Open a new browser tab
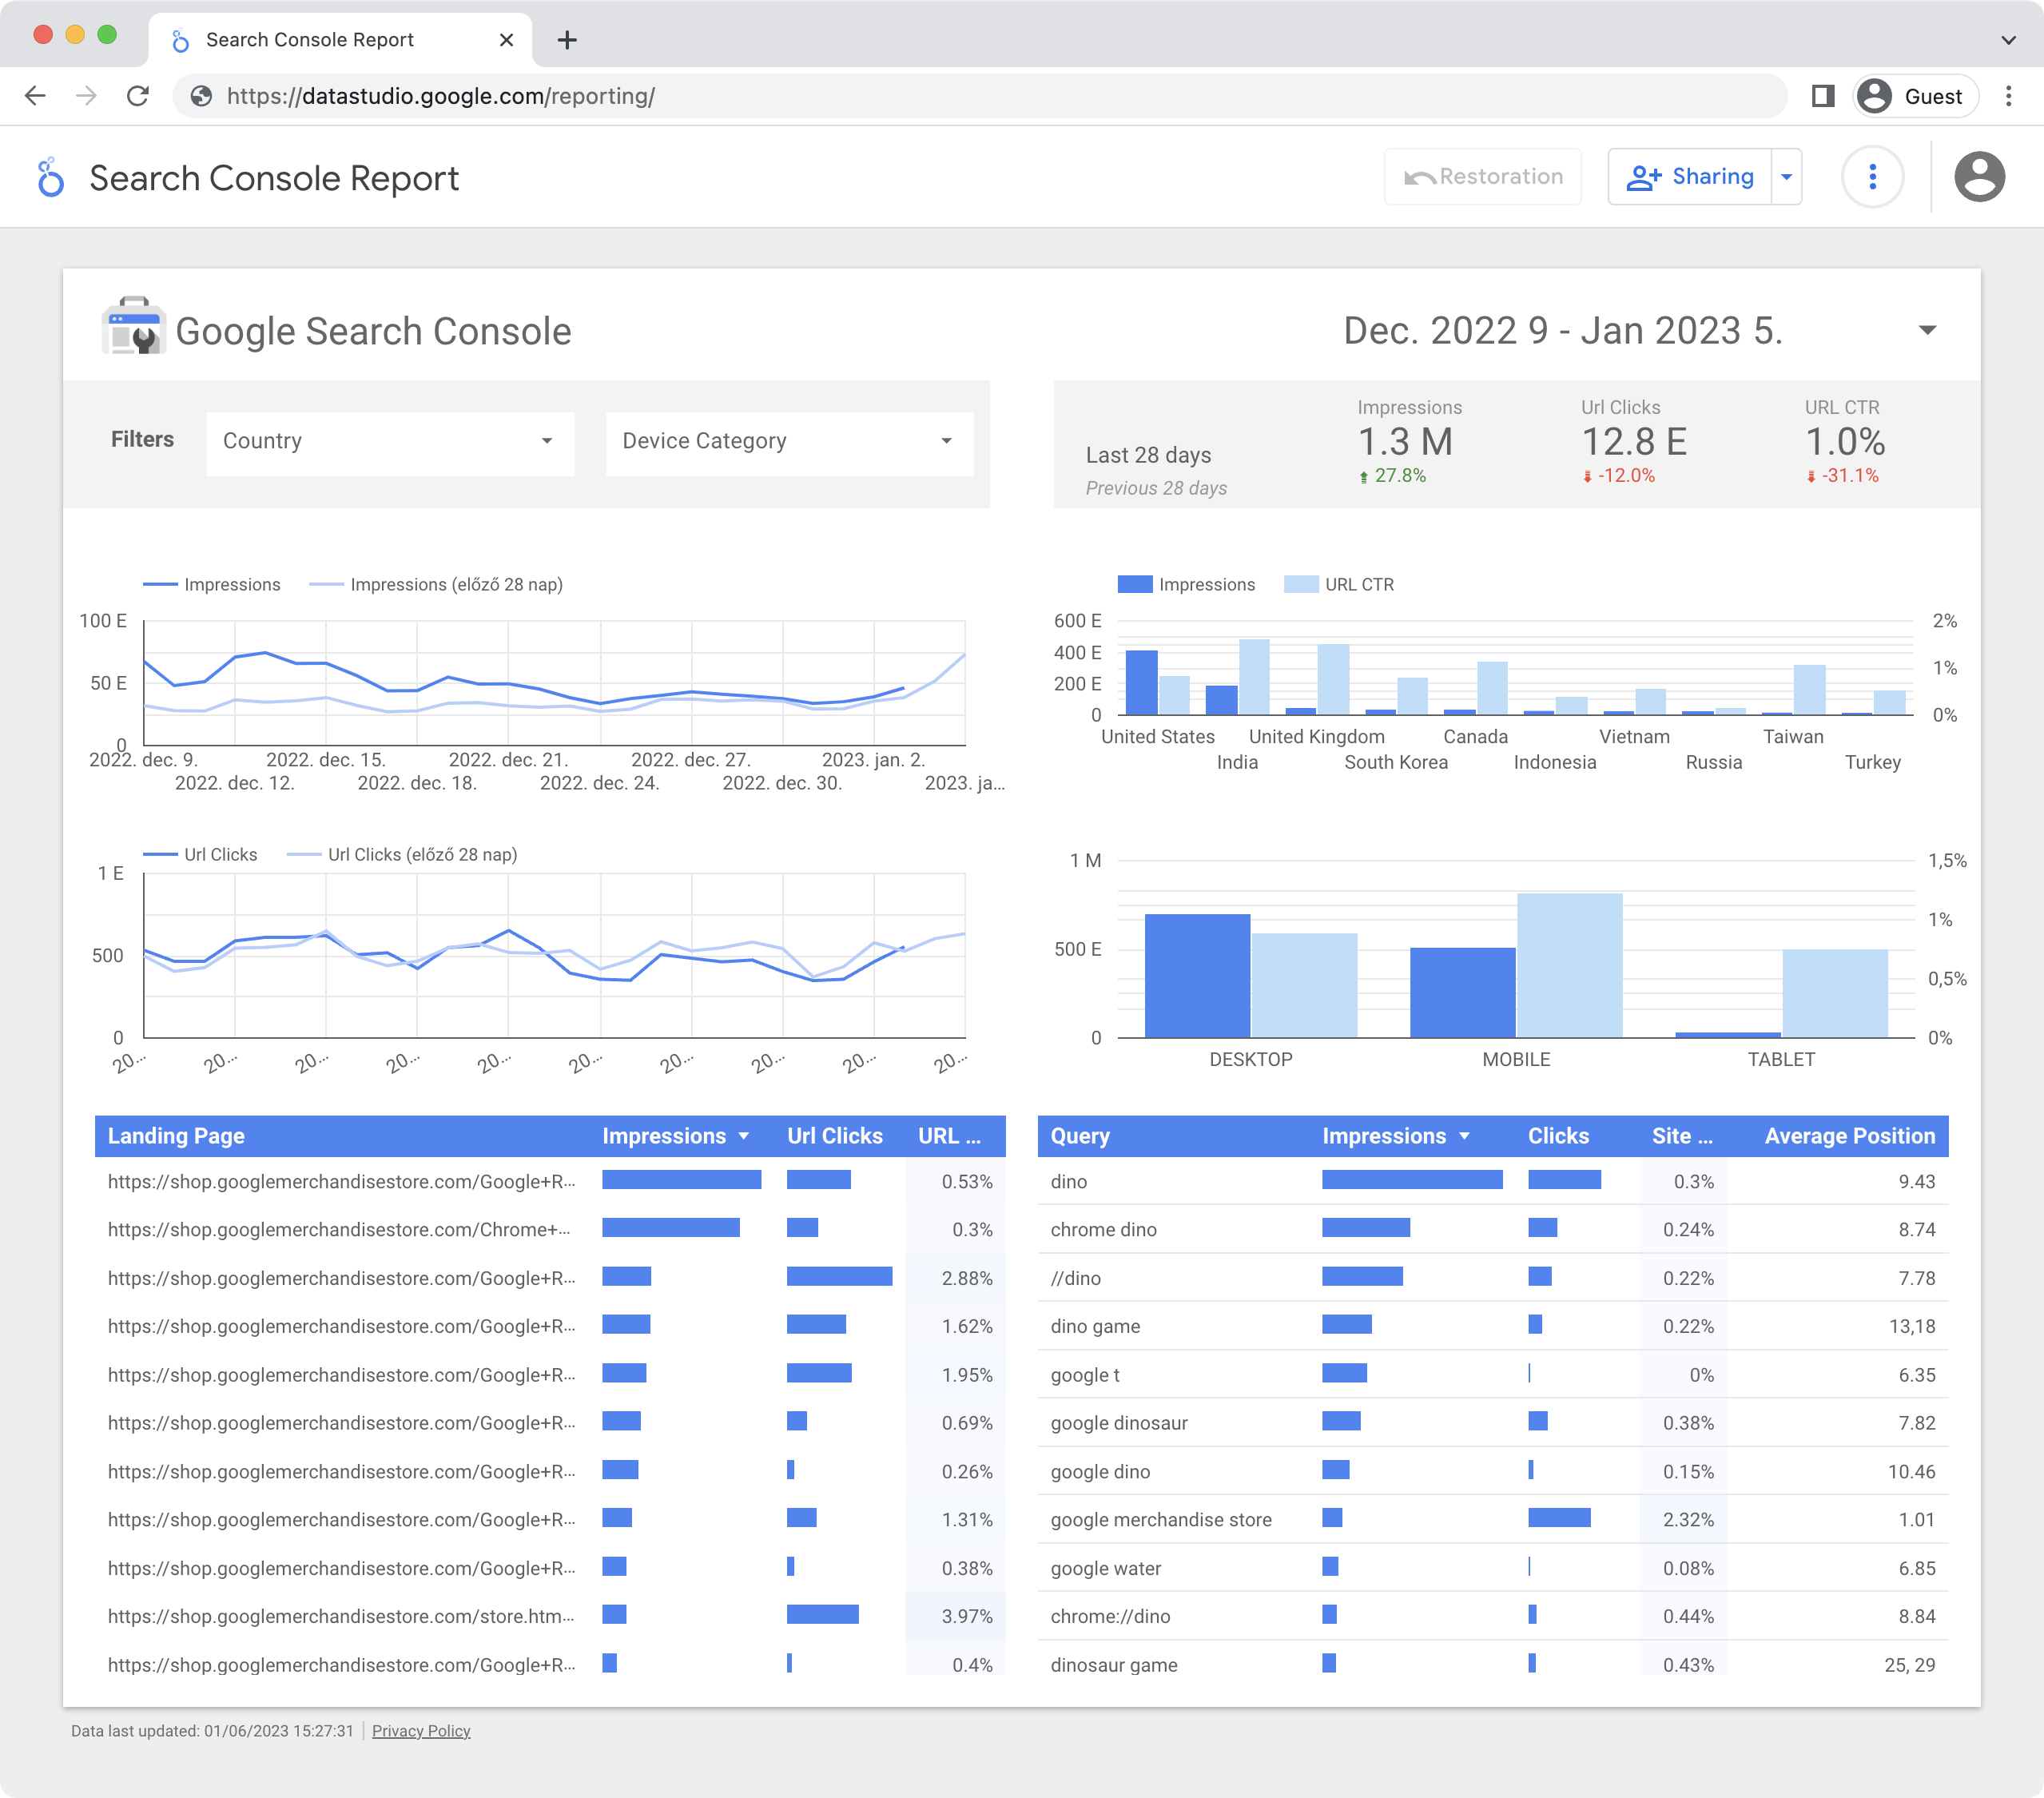Screen dimensions: 2044x1798 click(x=567, y=40)
